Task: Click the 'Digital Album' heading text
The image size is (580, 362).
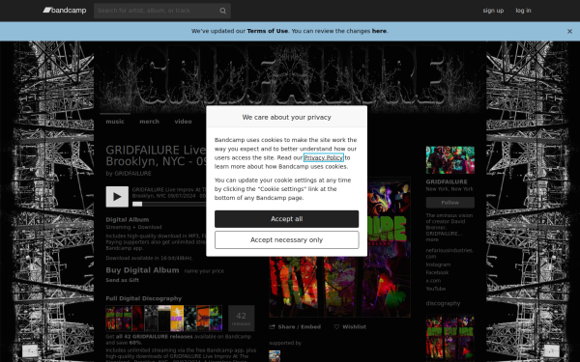Action: tap(128, 219)
